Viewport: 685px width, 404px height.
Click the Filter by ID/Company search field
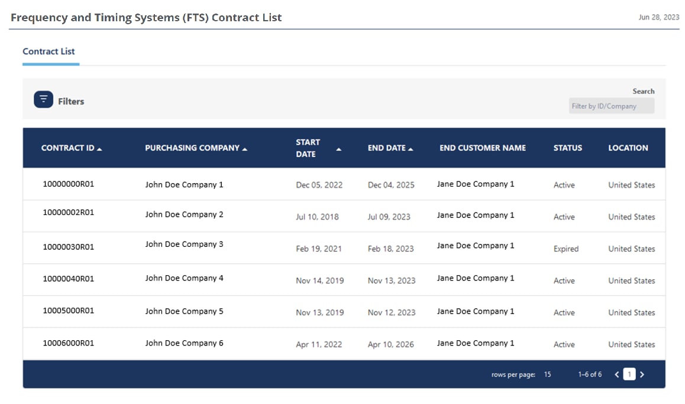coord(611,106)
